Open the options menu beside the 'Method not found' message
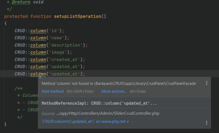This screenshot has height=133, width=219. (207, 83)
